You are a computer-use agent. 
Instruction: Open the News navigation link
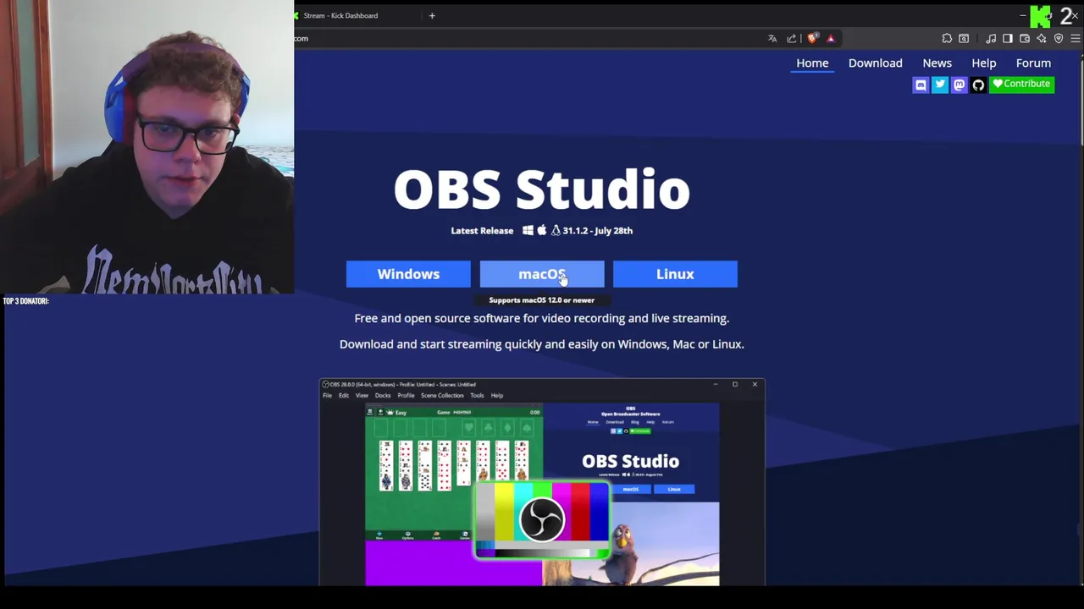coord(937,63)
